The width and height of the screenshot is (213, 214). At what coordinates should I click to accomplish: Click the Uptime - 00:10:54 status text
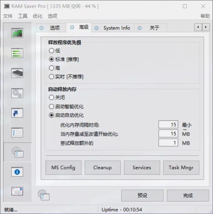(122, 210)
